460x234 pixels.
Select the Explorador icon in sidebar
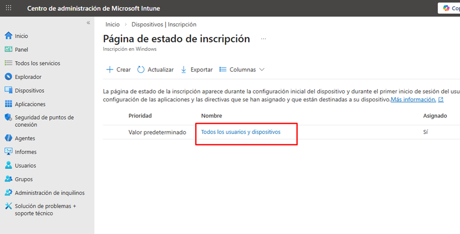coord(8,77)
